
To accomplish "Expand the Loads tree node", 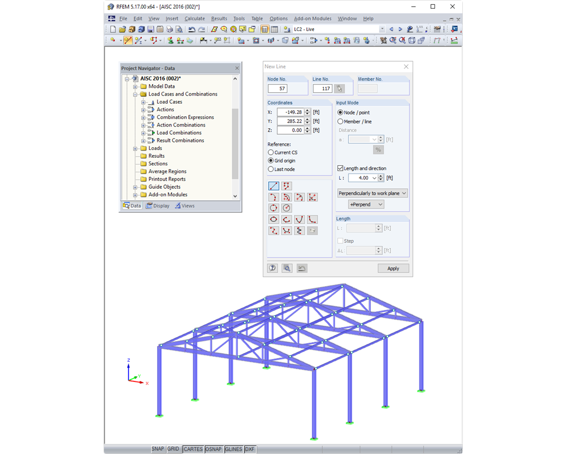I will coord(135,148).
